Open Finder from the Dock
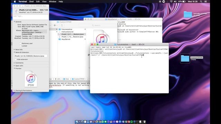 (x=77, y=122)
